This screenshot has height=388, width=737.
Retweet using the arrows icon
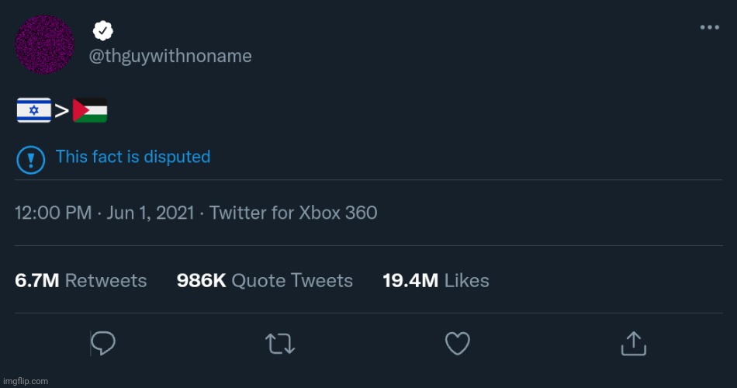click(x=279, y=343)
